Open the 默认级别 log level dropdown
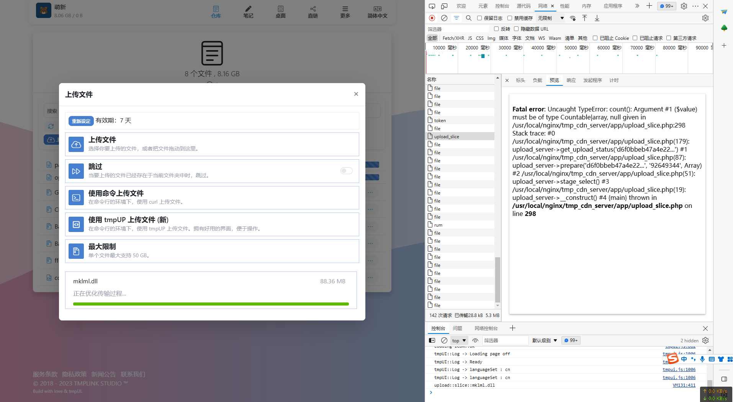 coord(545,340)
